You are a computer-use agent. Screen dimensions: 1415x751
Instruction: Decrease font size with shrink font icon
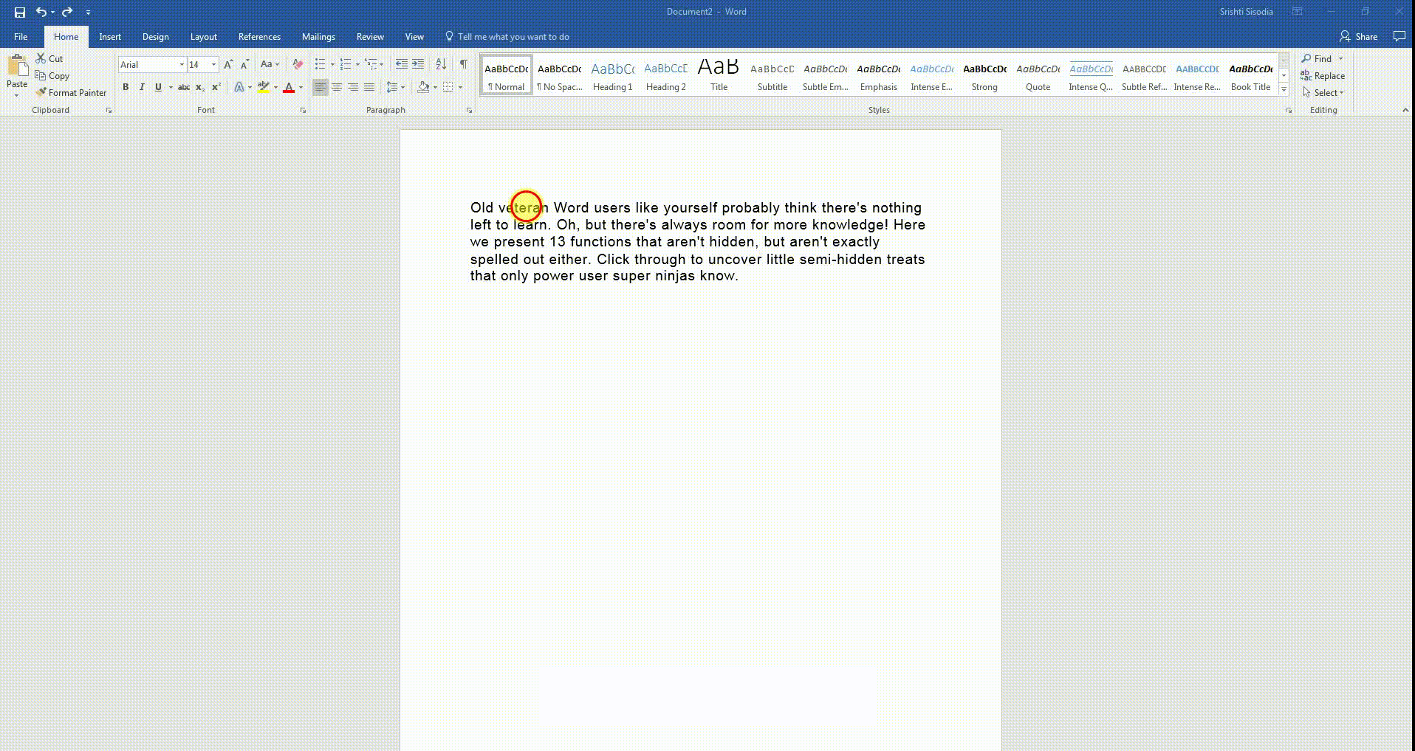click(x=244, y=64)
